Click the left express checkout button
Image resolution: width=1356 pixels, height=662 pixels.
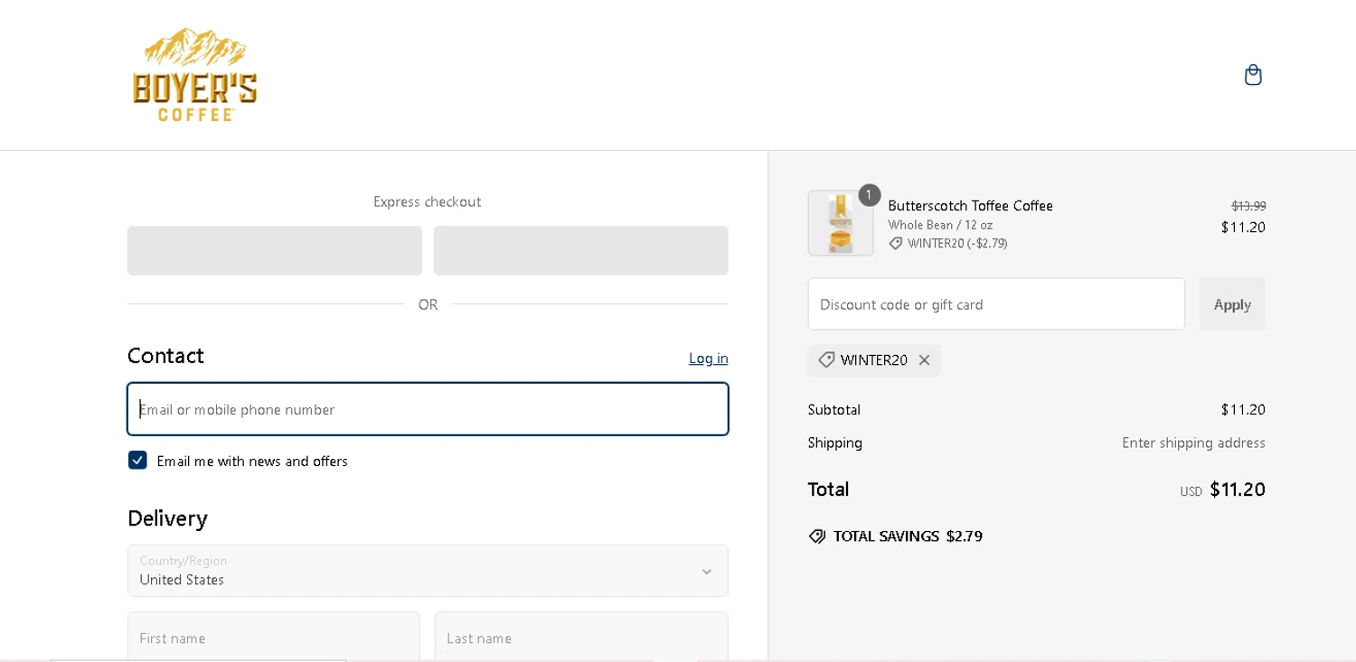275,251
